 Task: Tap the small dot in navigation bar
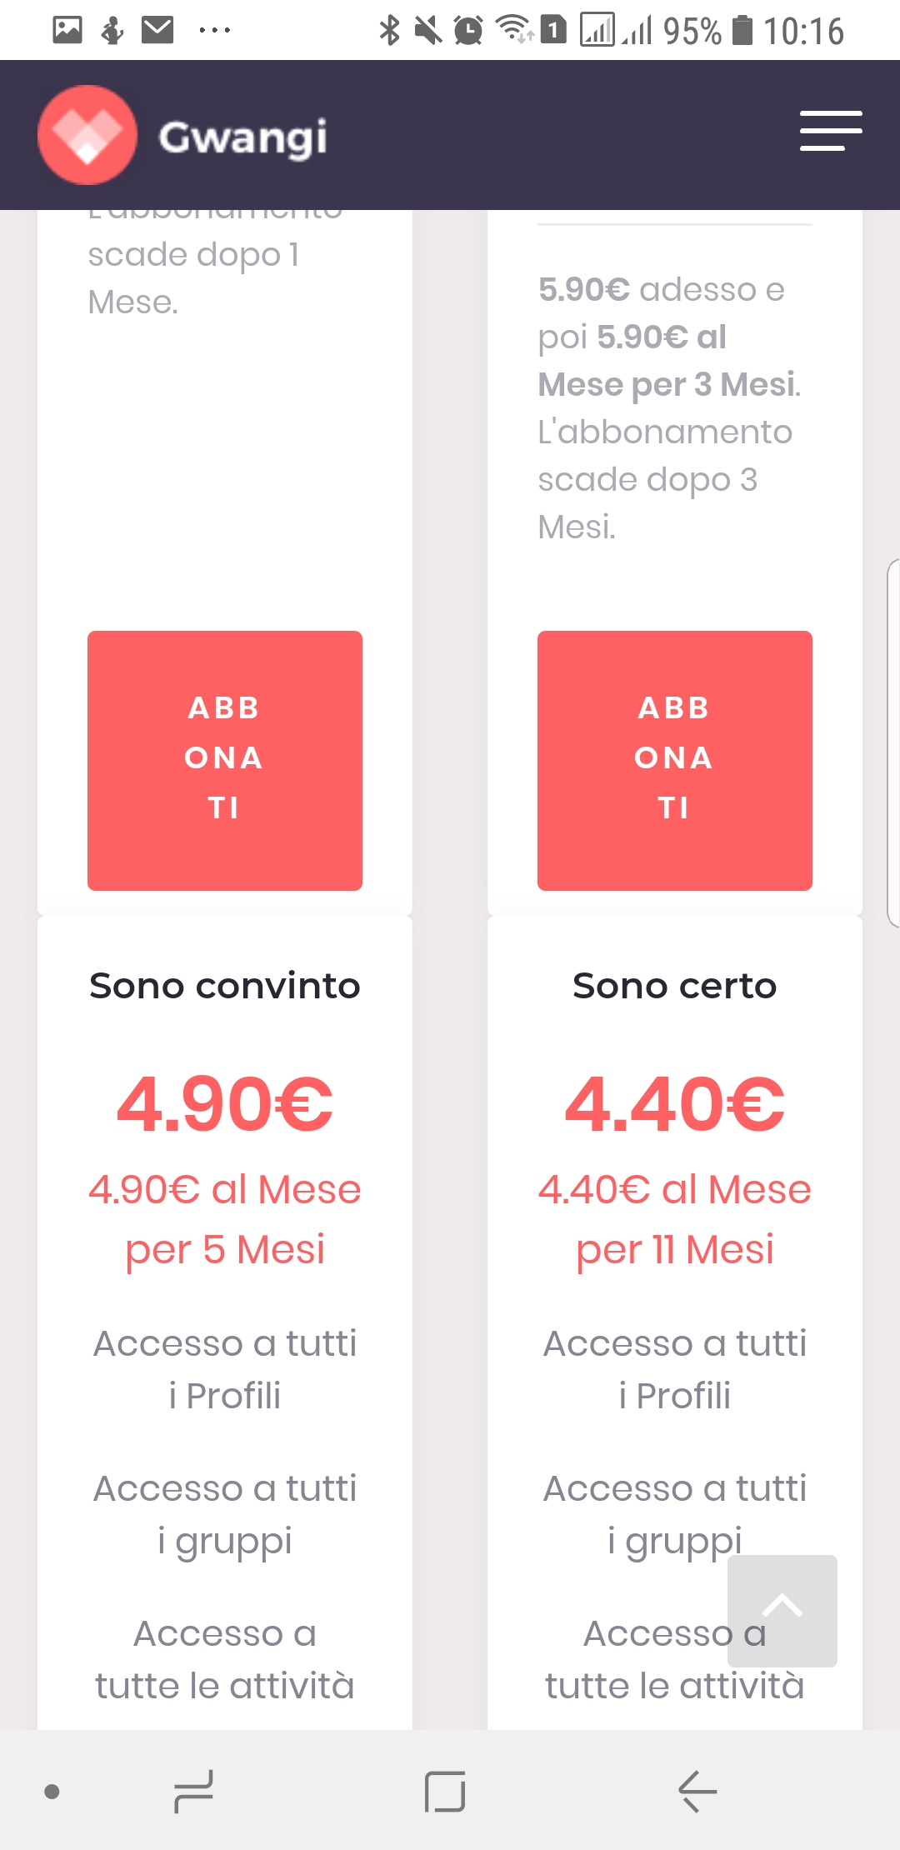point(52,1792)
